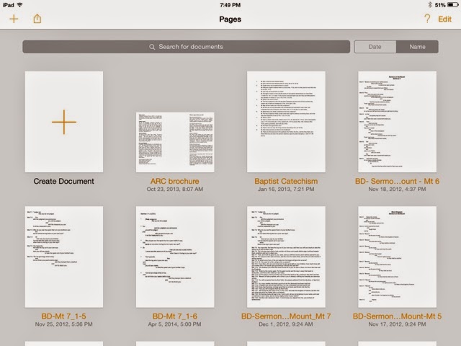
Task: Click the date Oct 23, 2013, 8:07 AM
Action: [175, 189]
